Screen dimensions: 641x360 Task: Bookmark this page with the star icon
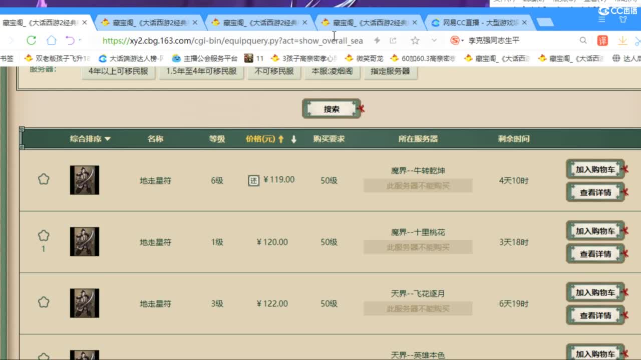415,40
